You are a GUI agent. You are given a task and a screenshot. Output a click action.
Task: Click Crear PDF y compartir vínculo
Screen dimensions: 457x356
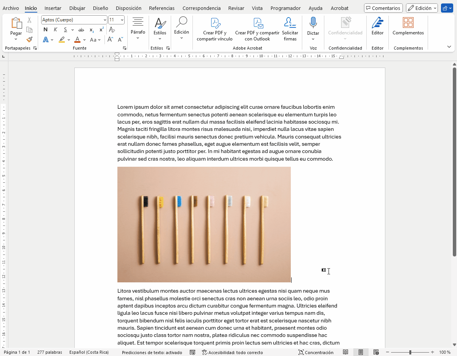click(x=215, y=29)
